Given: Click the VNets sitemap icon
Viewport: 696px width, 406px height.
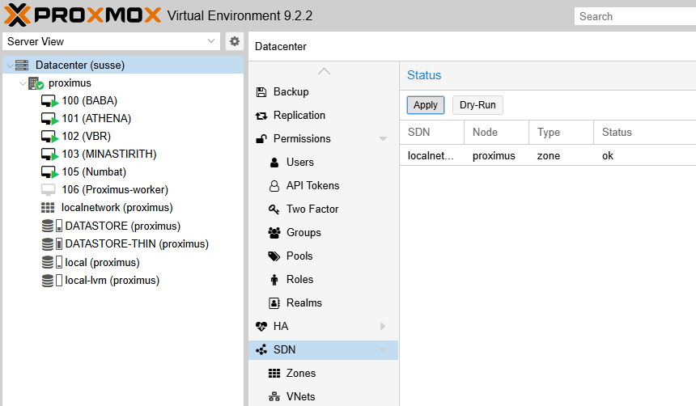Looking at the screenshot, I should (x=274, y=396).
